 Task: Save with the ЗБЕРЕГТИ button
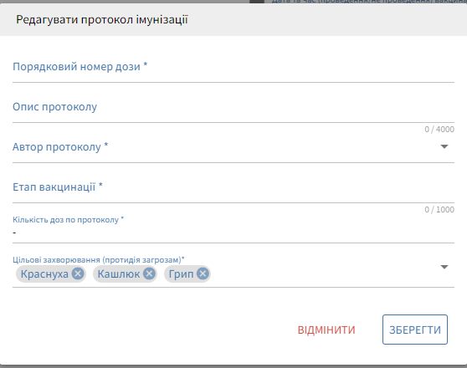click(x=415, y=330)
